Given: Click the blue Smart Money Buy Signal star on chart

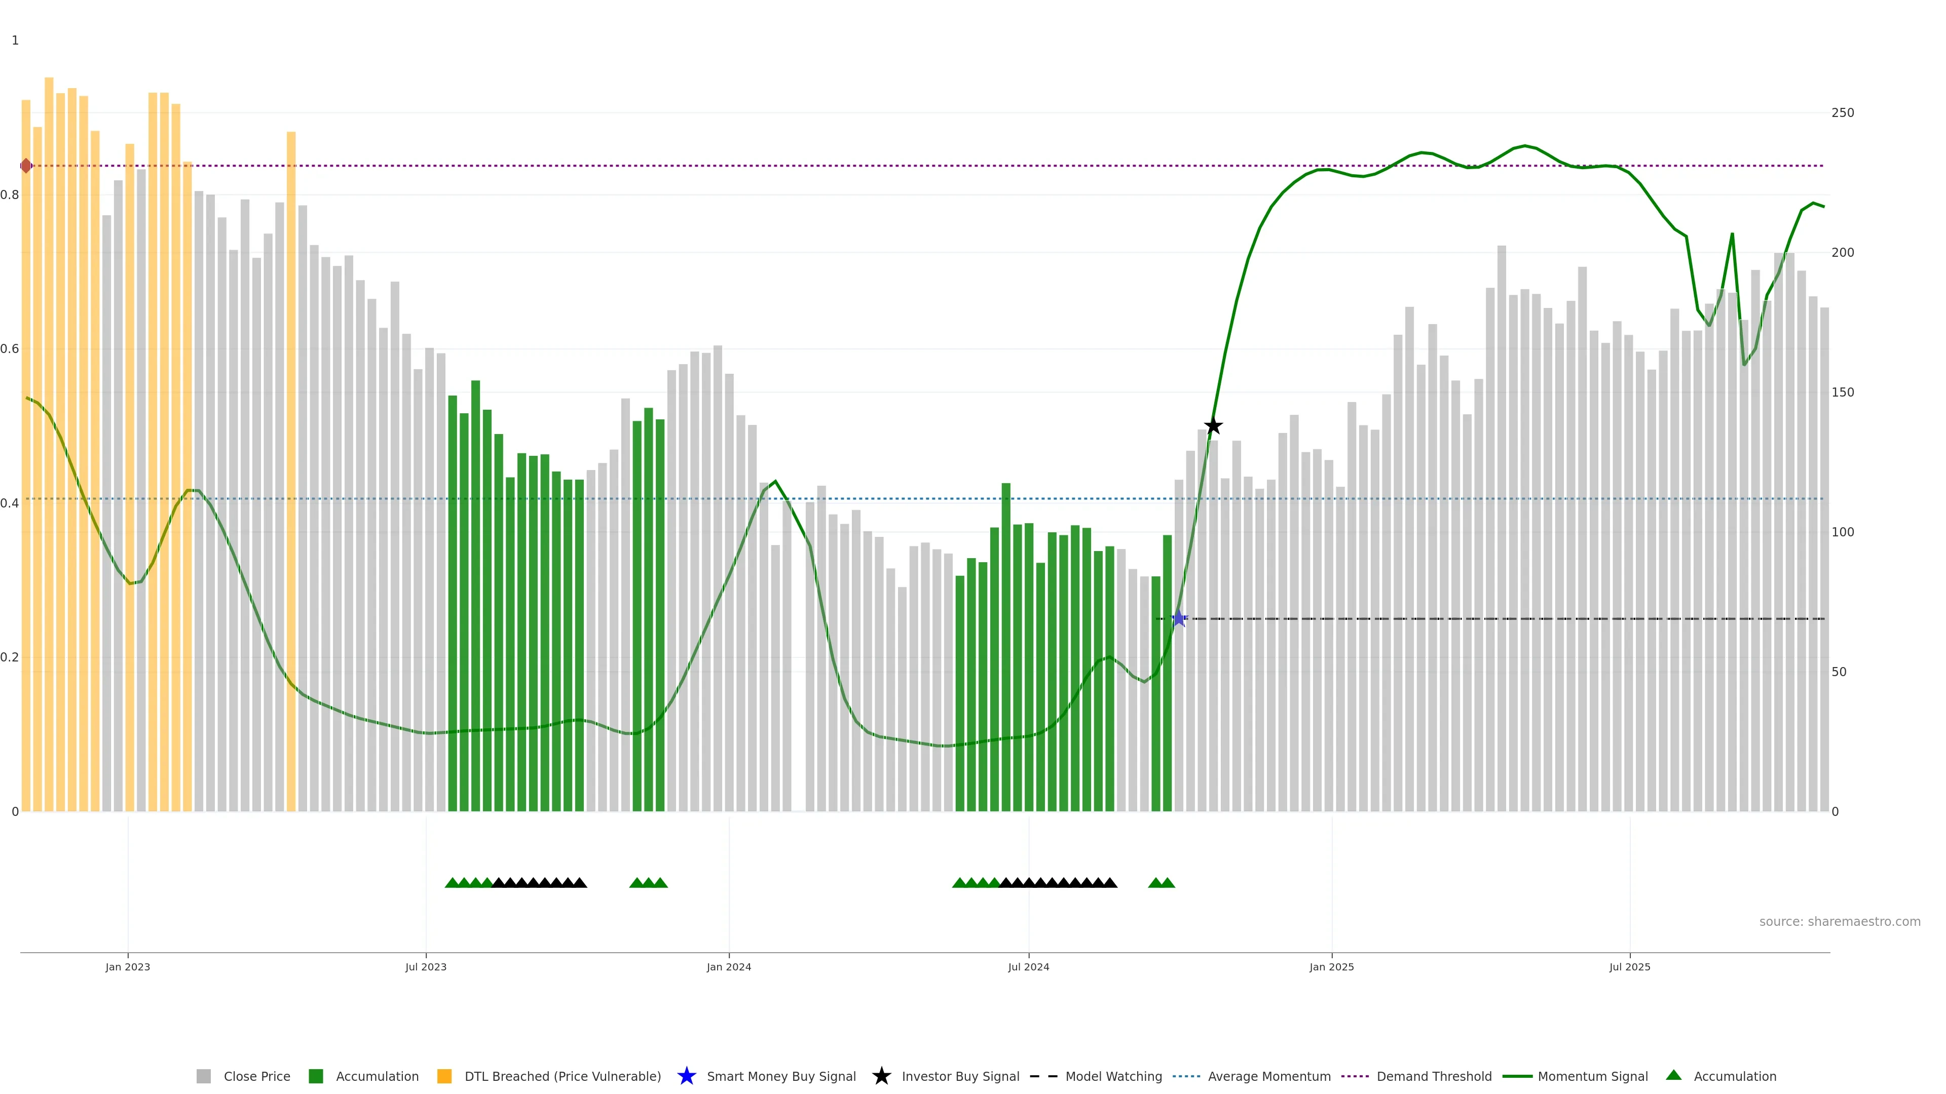Looking at the screenshot, I should 1178,618.
